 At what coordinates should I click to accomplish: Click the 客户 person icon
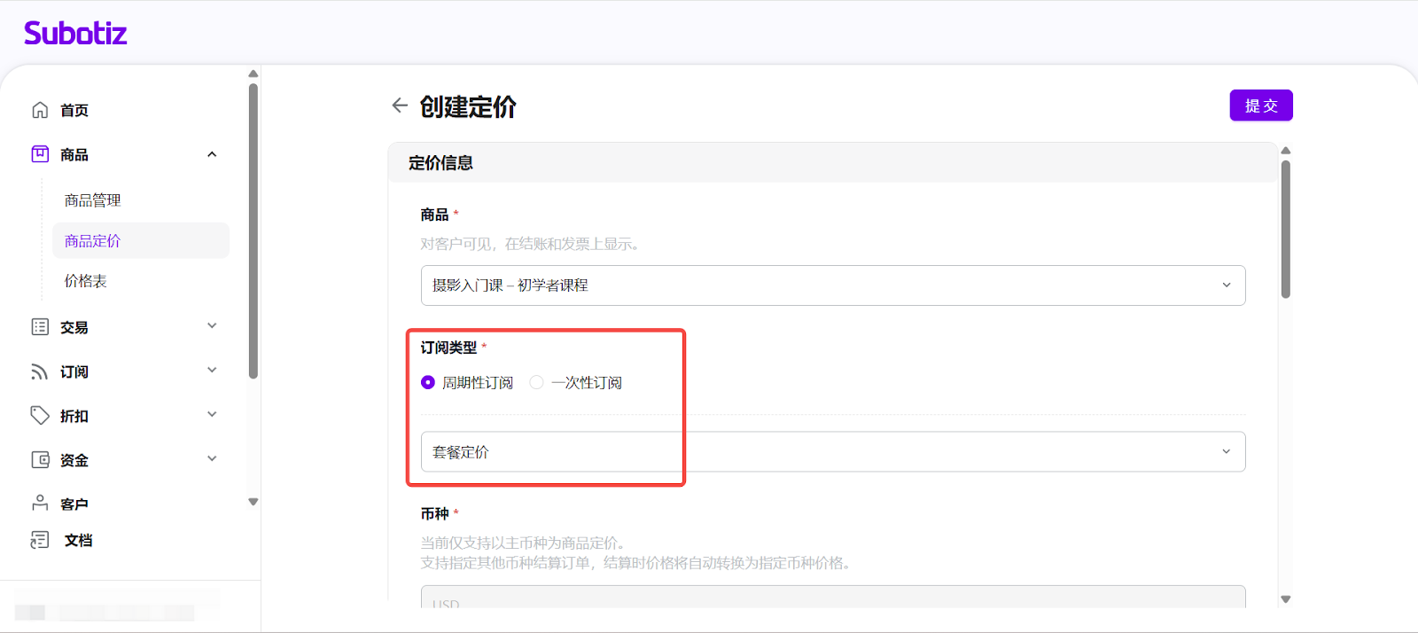click(x=40, y=504)
